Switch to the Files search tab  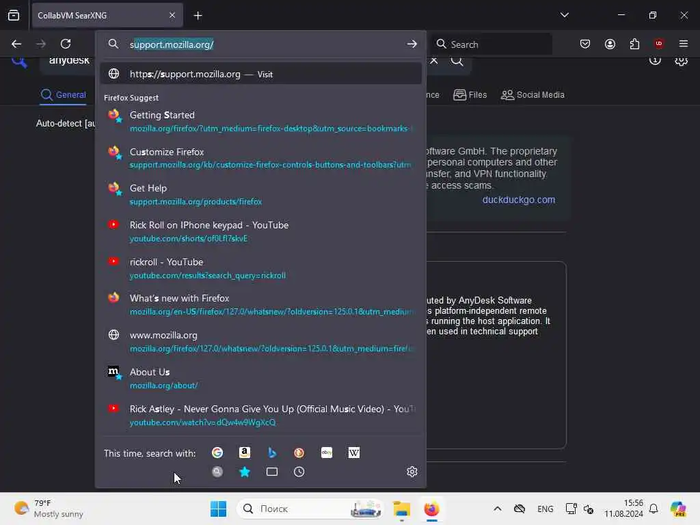click(470, 94)
